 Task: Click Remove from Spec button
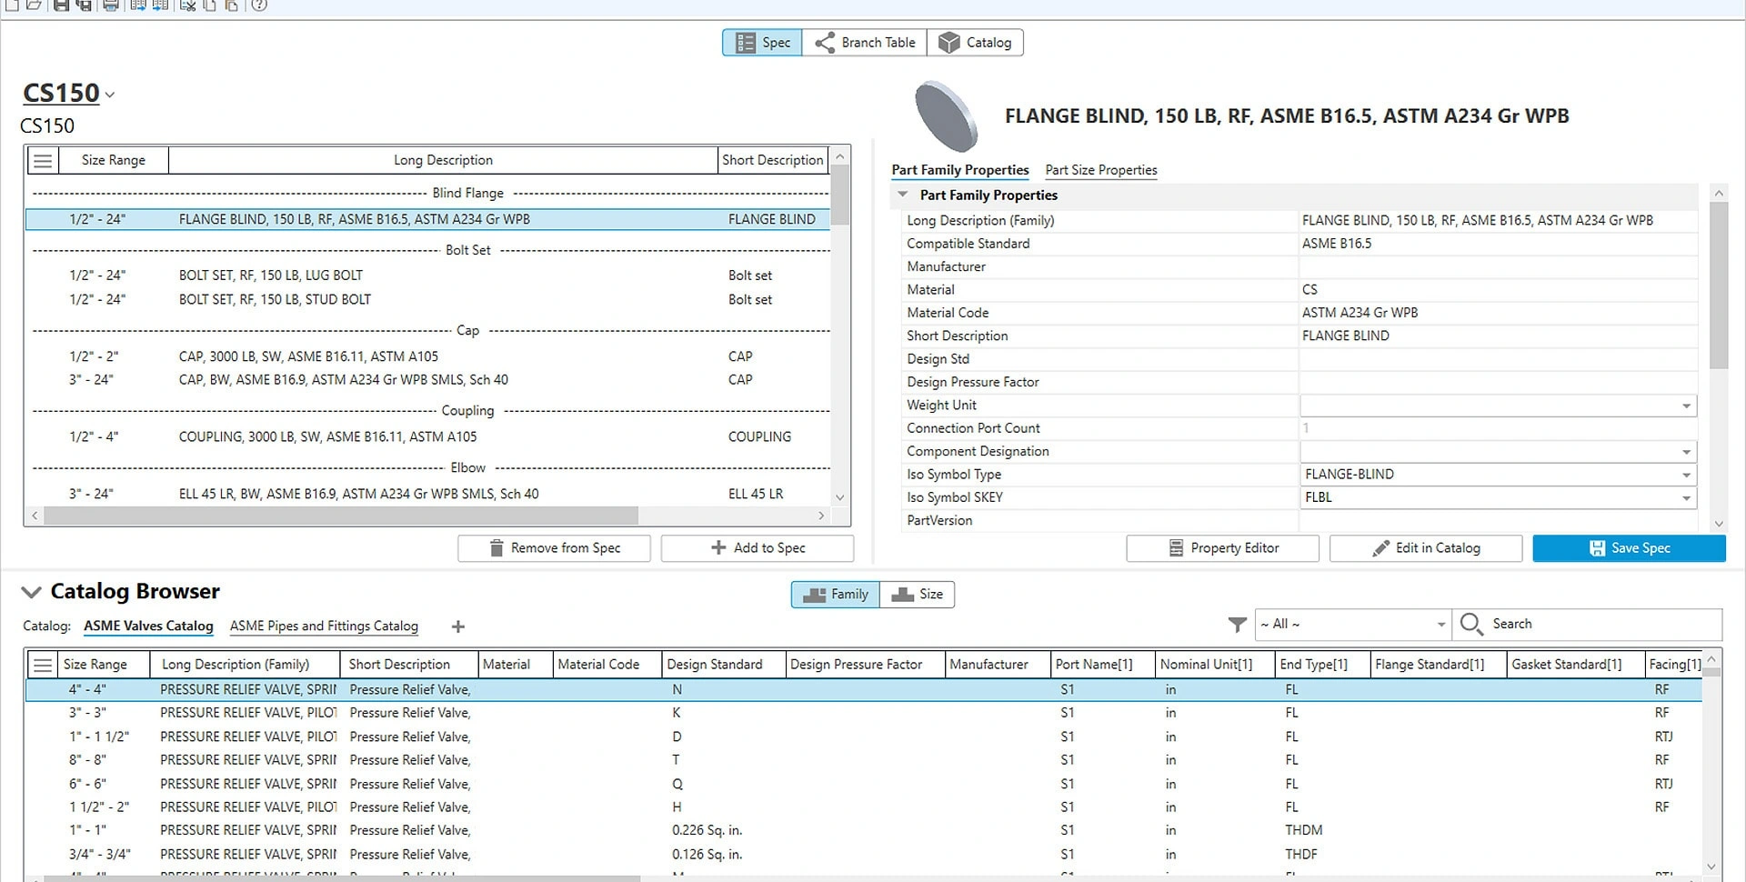pyautogui.click(x=554, y=548)
